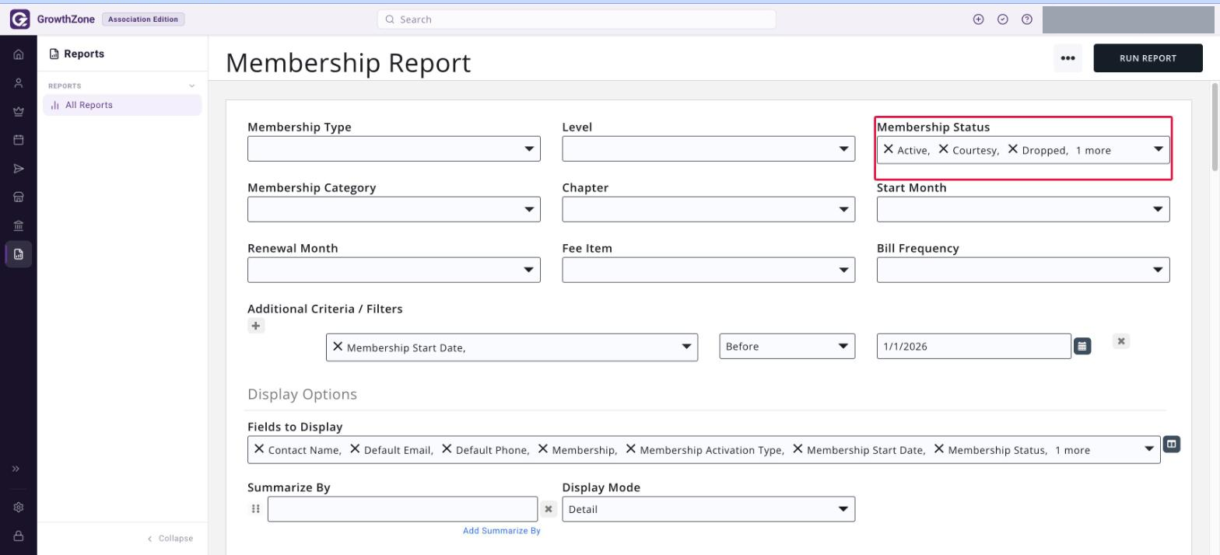Remove Active from Membership Status

coord(888,149)
